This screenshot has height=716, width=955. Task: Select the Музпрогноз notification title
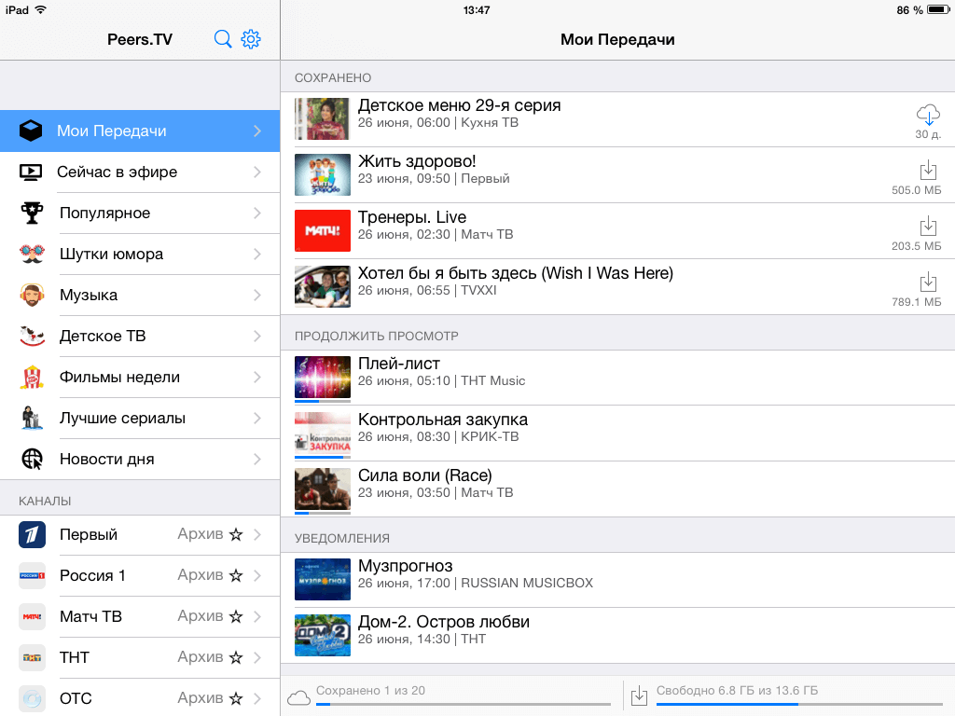point(406,566)
